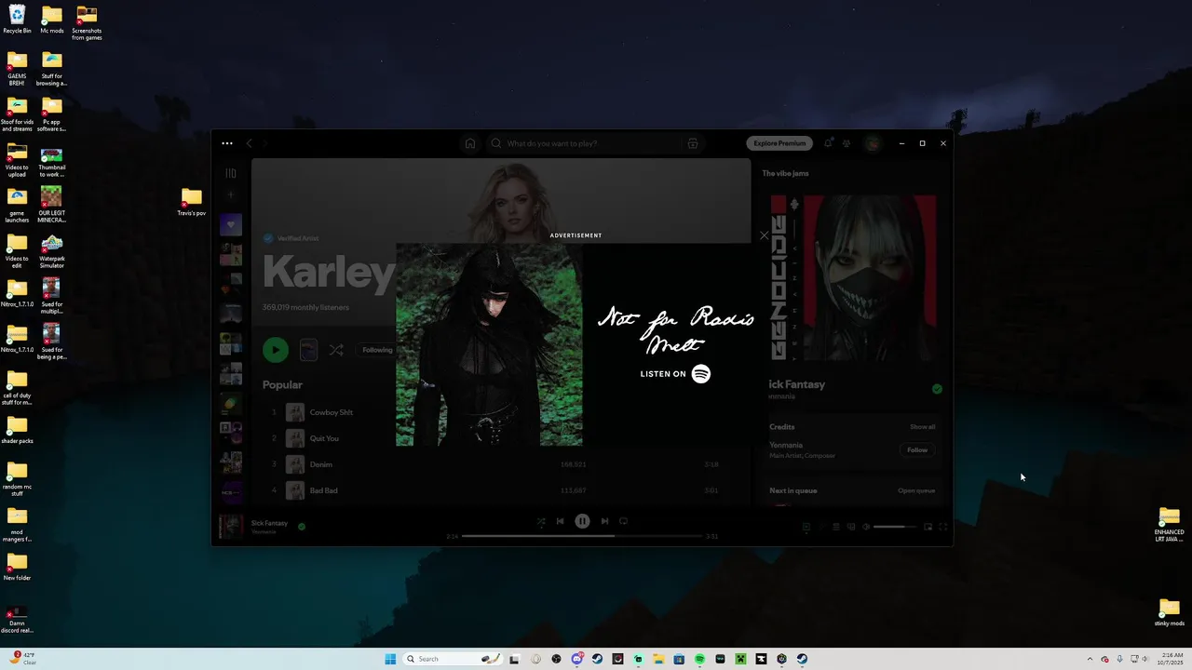Click the Spotify Home icon
This screenshot has width=1192, height=670.
470,143
